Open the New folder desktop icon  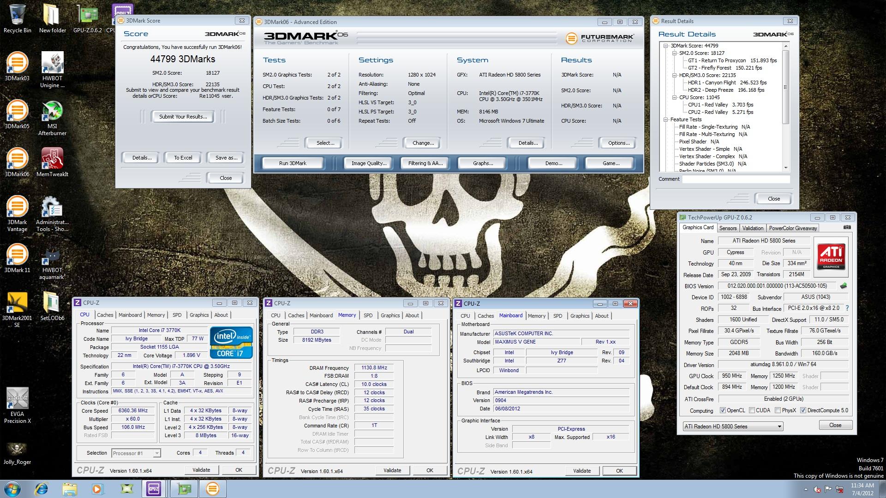pos(52,18)
